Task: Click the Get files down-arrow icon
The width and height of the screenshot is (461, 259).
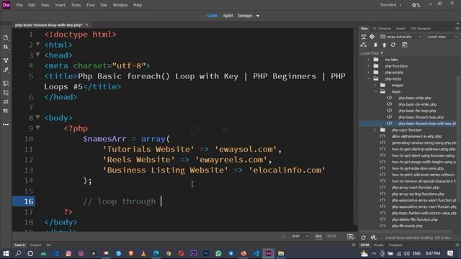Action: pyautogui.click(x=375, y=45)
